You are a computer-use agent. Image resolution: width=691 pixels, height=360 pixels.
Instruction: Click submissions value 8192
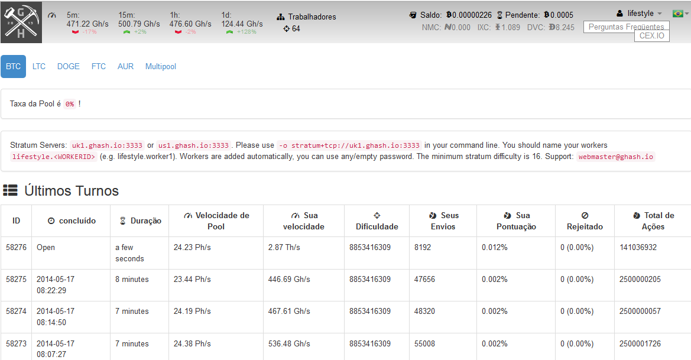coord(423,248)
